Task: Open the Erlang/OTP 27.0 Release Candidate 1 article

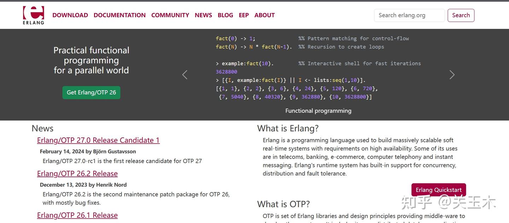Action: (98, 140)
